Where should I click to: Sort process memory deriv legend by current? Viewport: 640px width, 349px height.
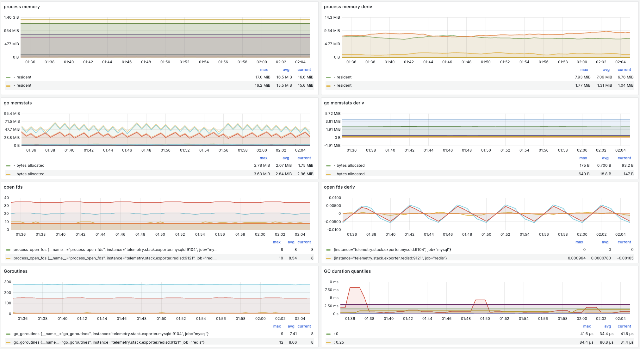pyautogui.click(x=624, y=70)
